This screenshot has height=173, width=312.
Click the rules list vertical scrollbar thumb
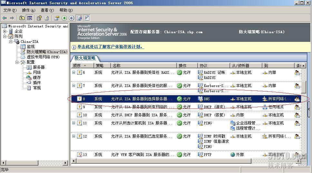pos(303,87)
